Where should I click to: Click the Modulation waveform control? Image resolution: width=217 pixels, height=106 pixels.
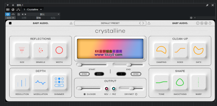40,82
